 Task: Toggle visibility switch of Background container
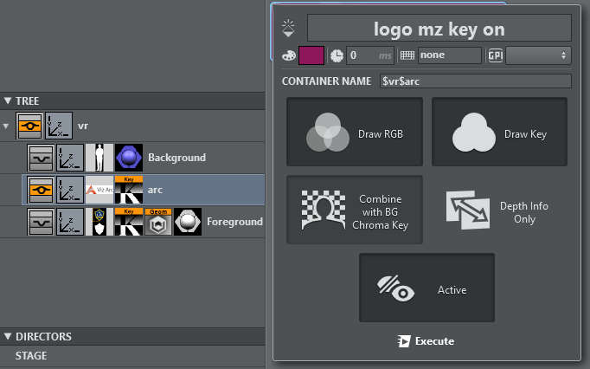click(x=40, y=157)
